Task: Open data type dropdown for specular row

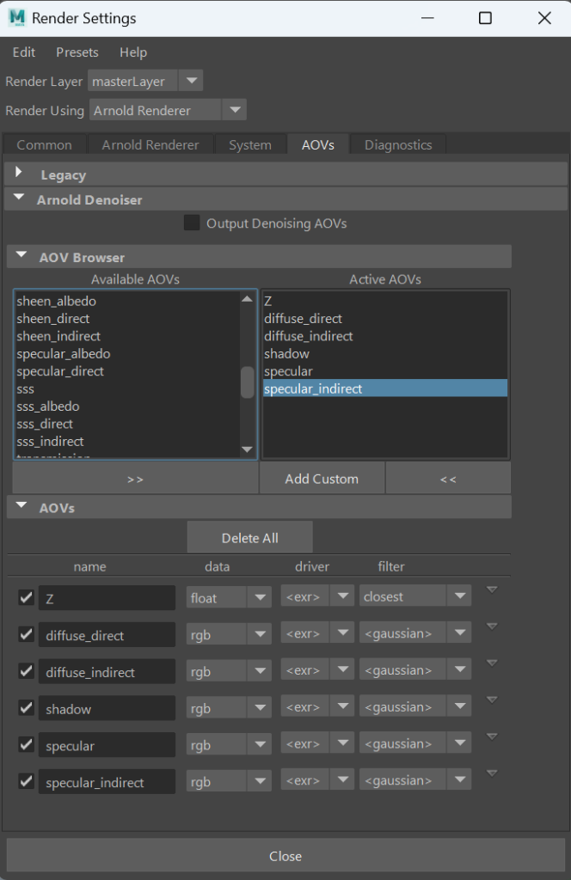Action: coord(229,744)
